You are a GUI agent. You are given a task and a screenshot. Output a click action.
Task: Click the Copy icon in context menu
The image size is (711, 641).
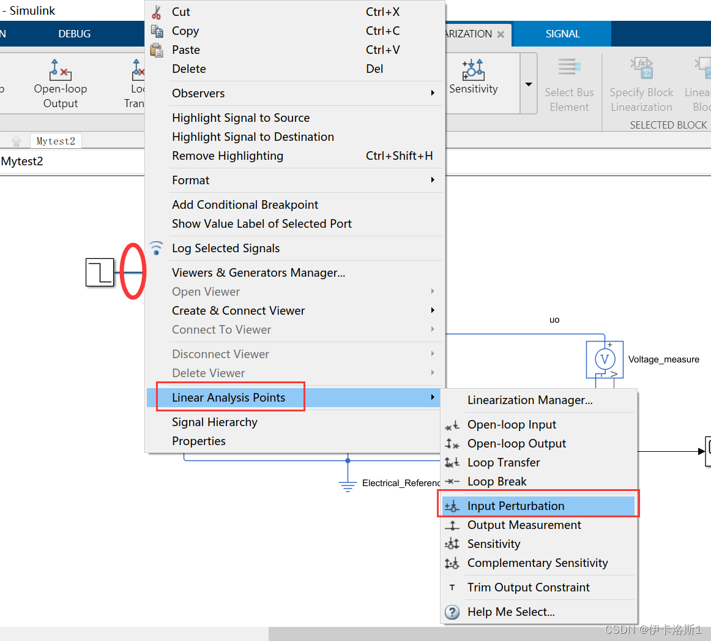pyautogui.click(x=157, y=31)
